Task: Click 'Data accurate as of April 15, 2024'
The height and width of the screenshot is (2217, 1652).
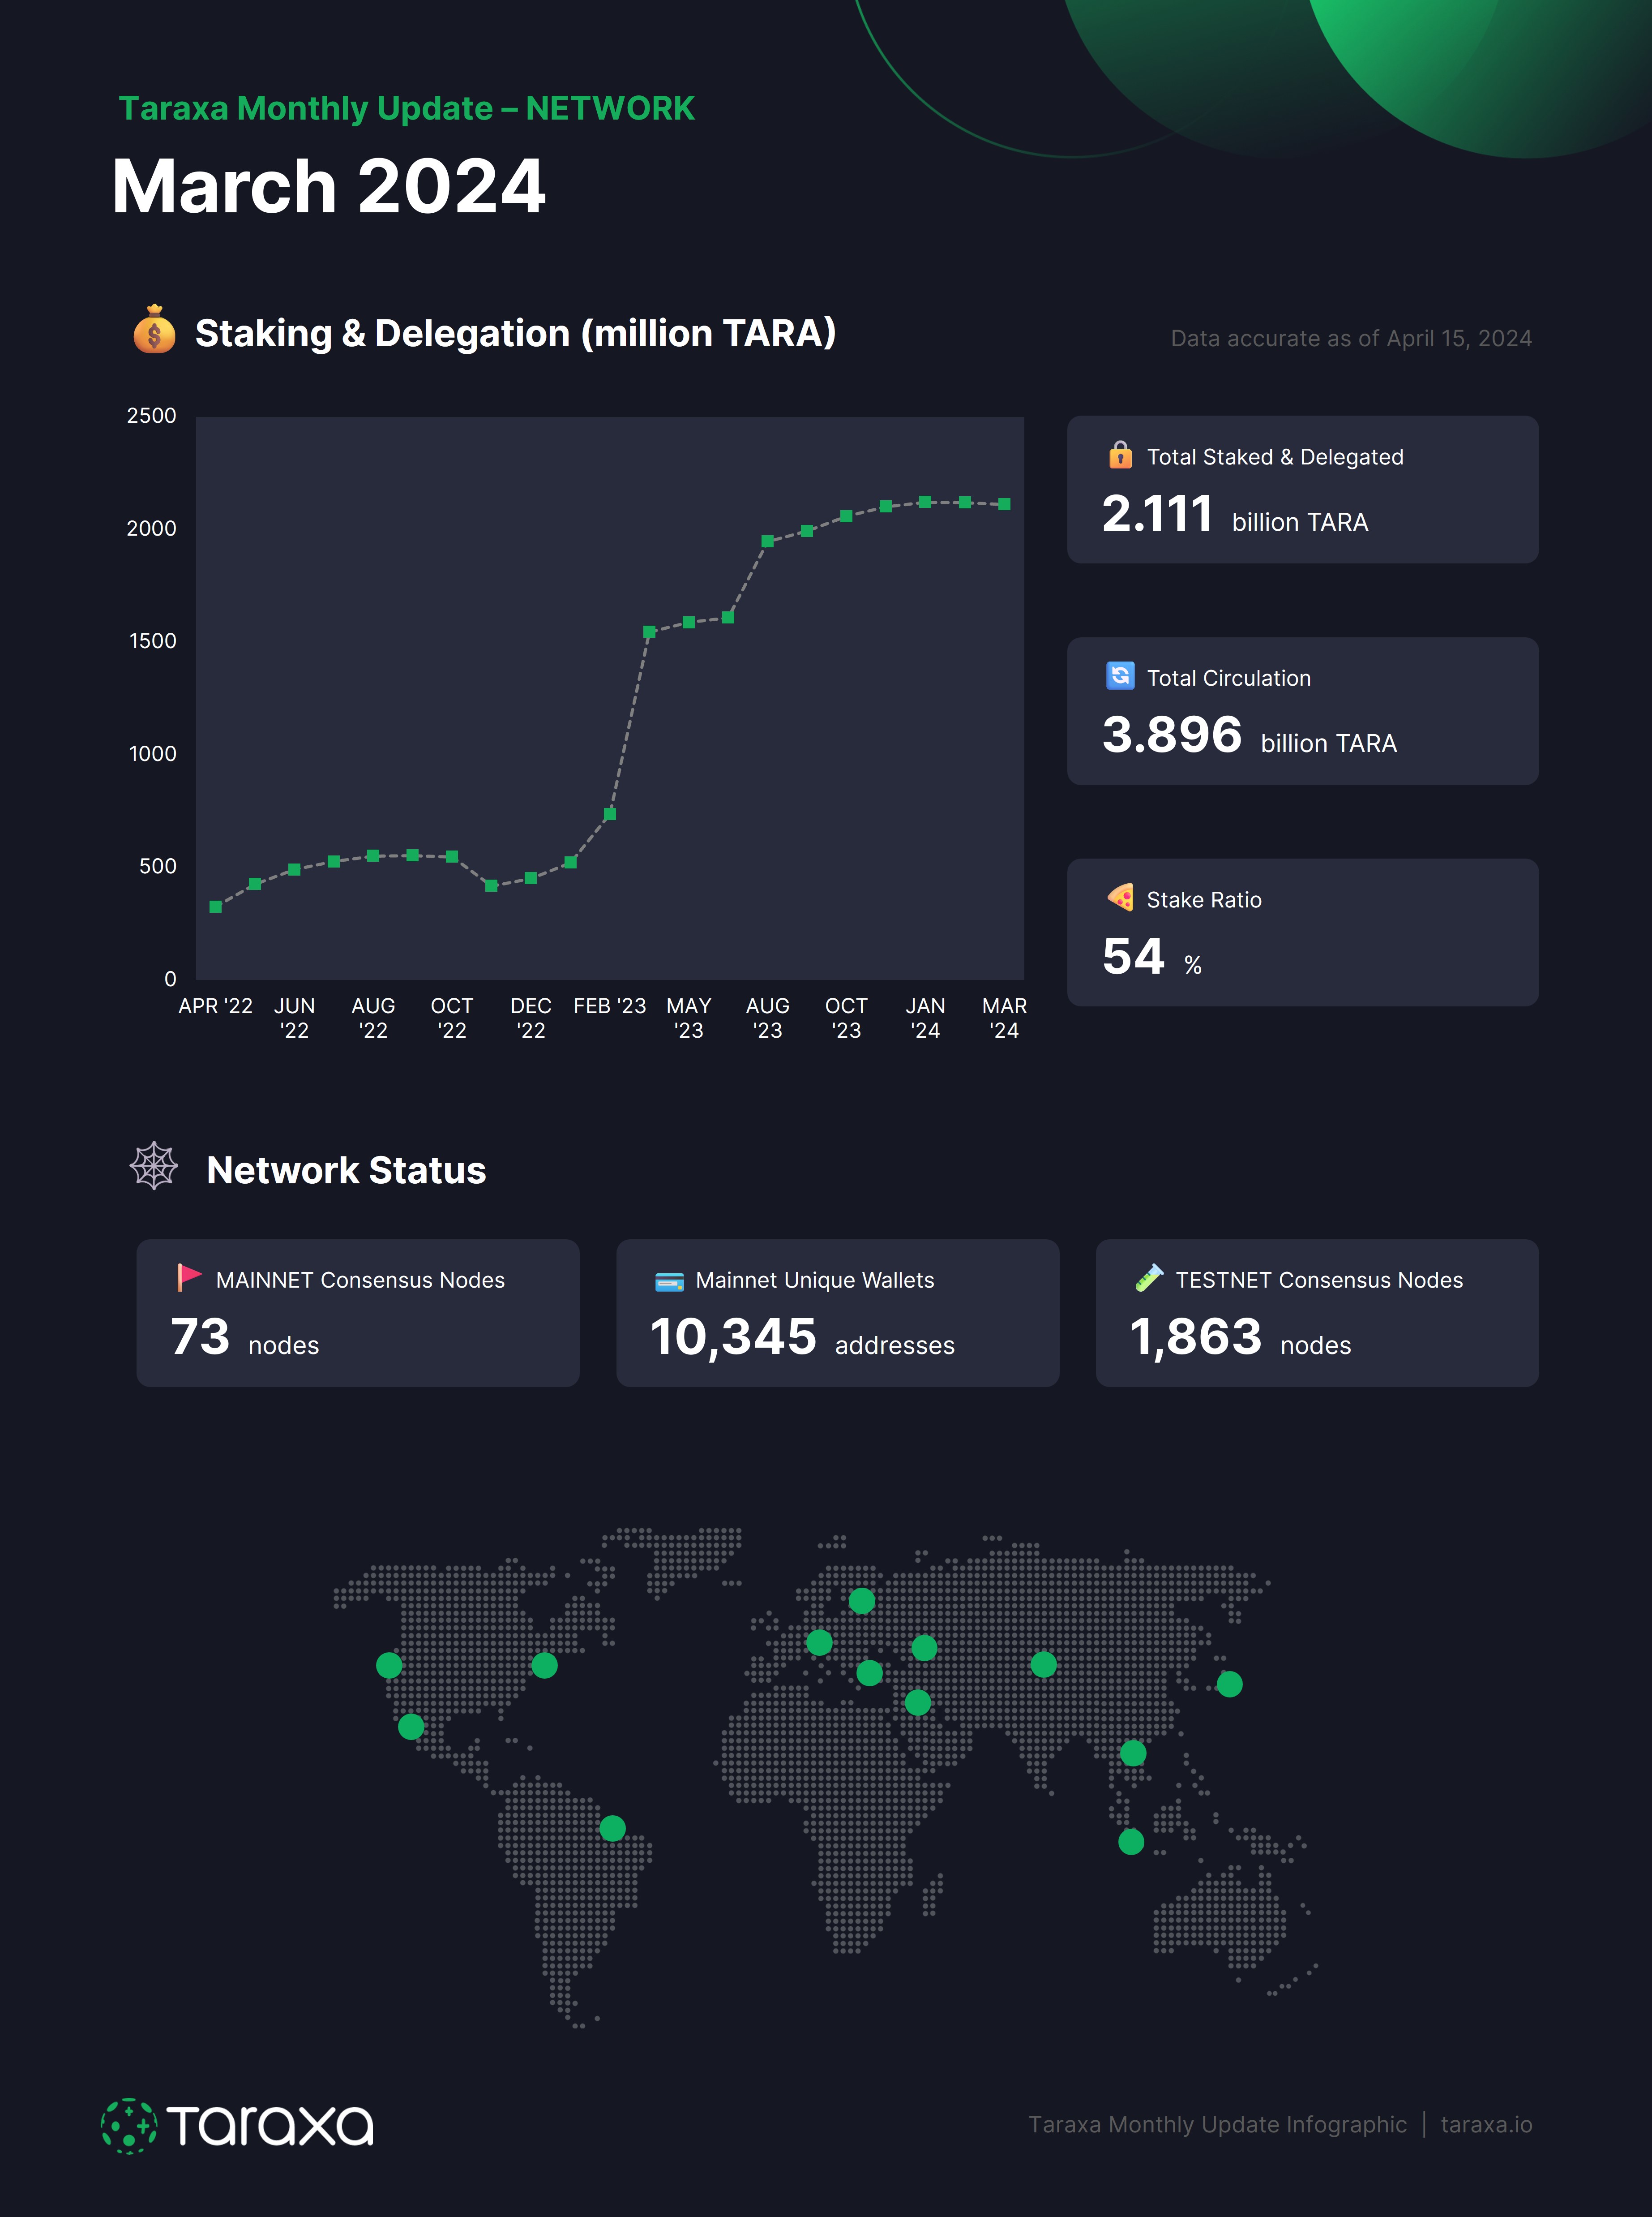Action: coord(1351,338)
